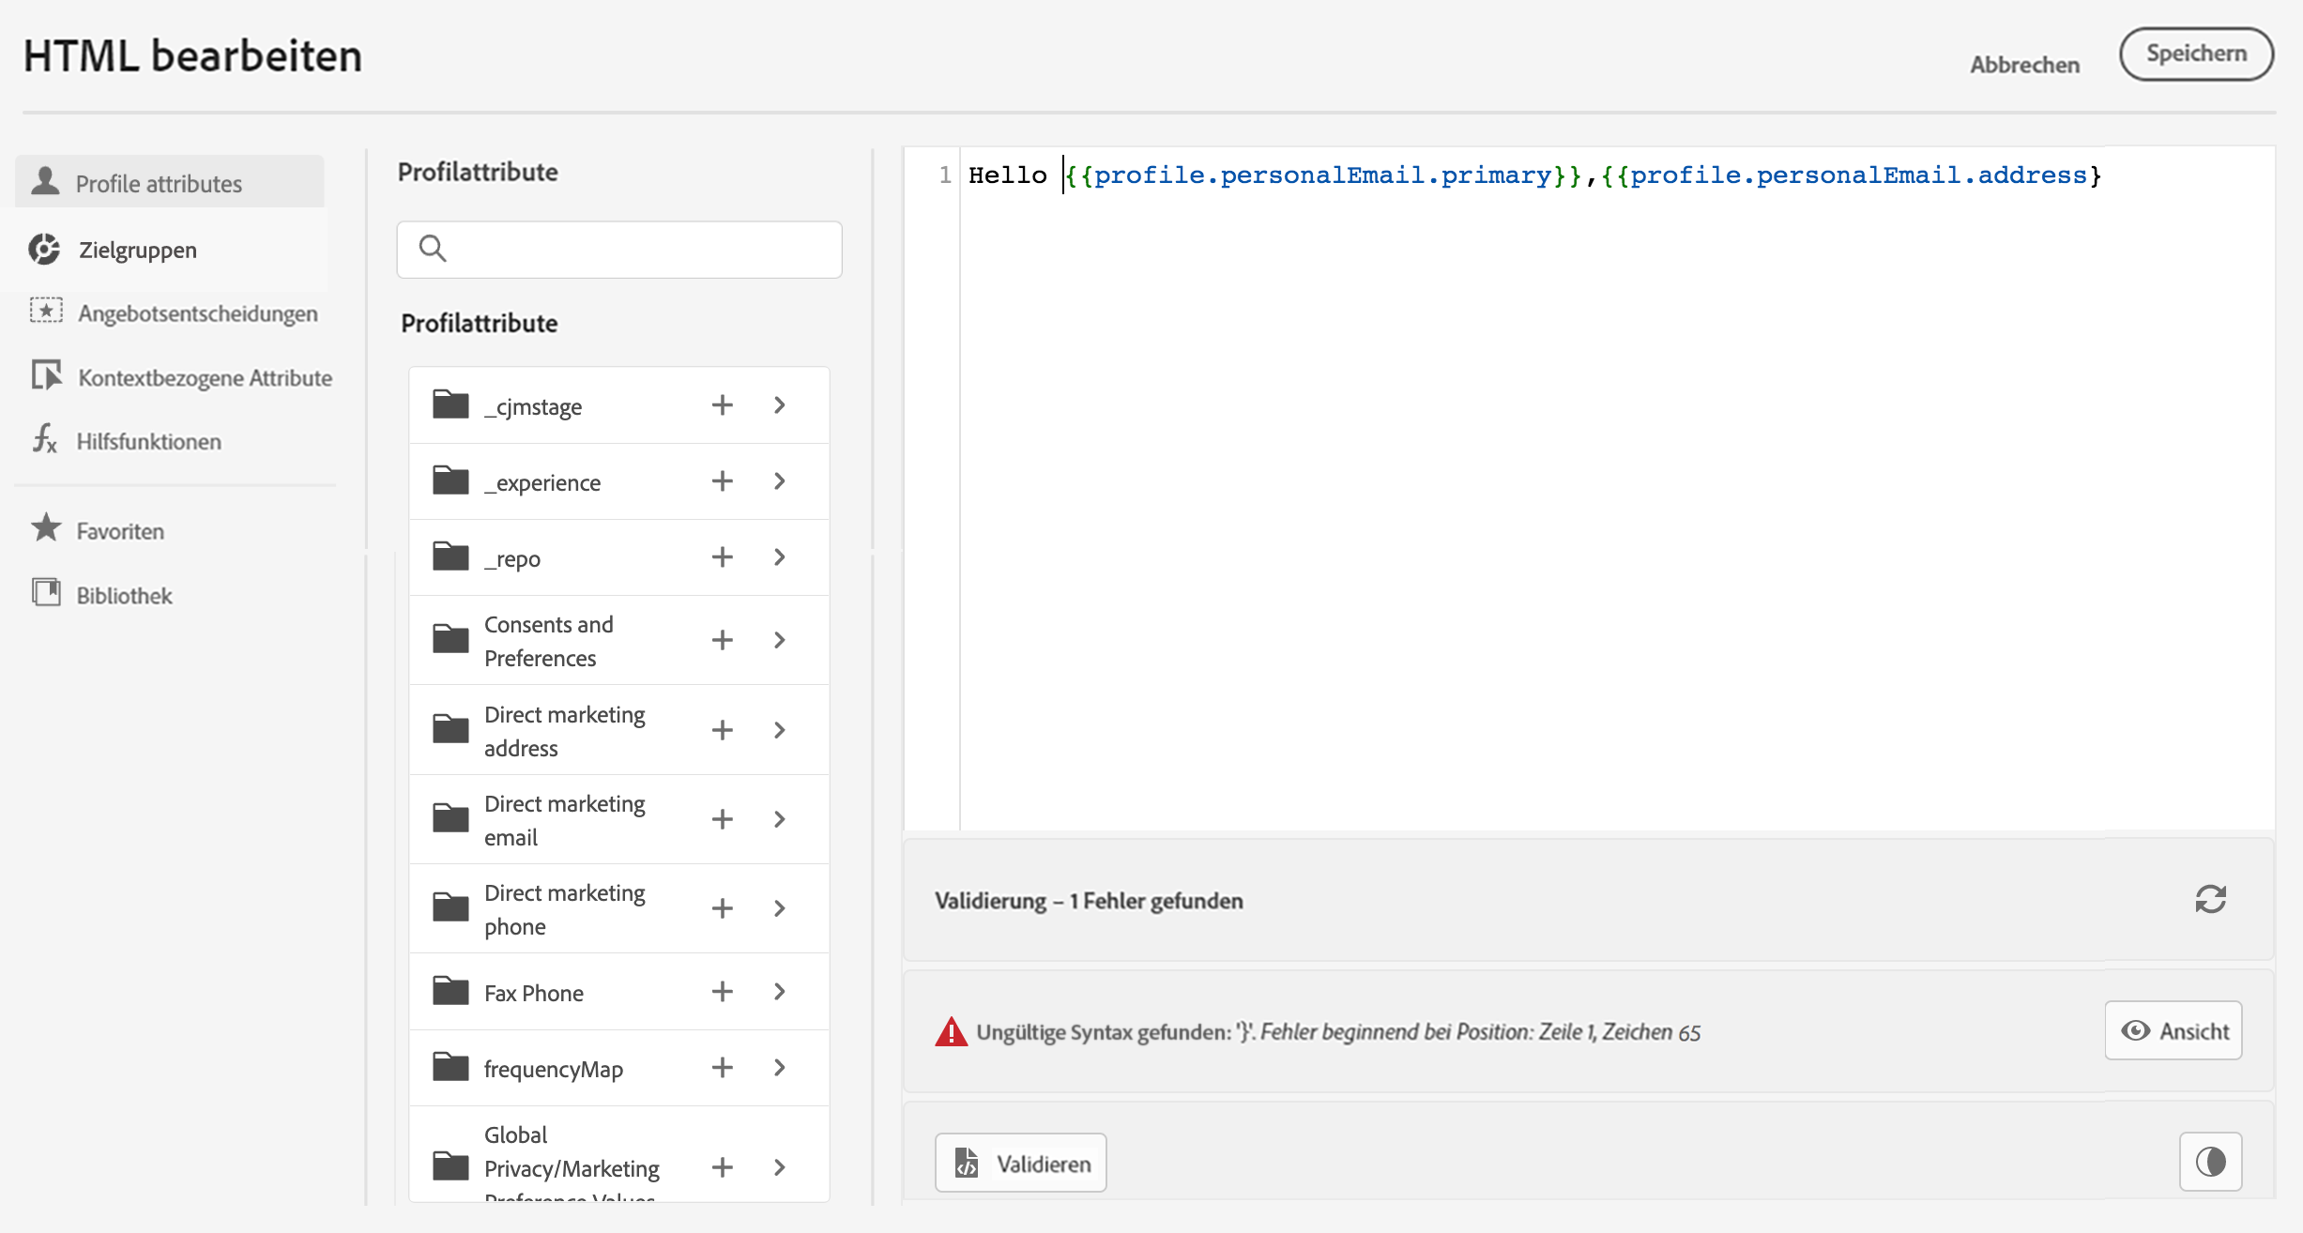Click the search magnifier icon
The image size is (2303, 1233).
[433, 249]
